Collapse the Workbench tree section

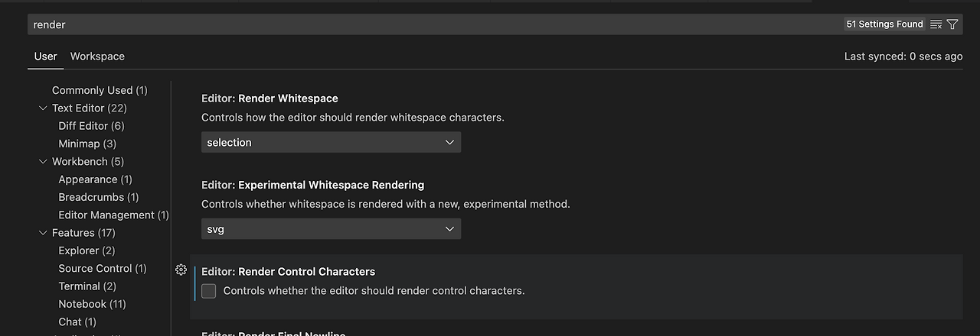44,161
